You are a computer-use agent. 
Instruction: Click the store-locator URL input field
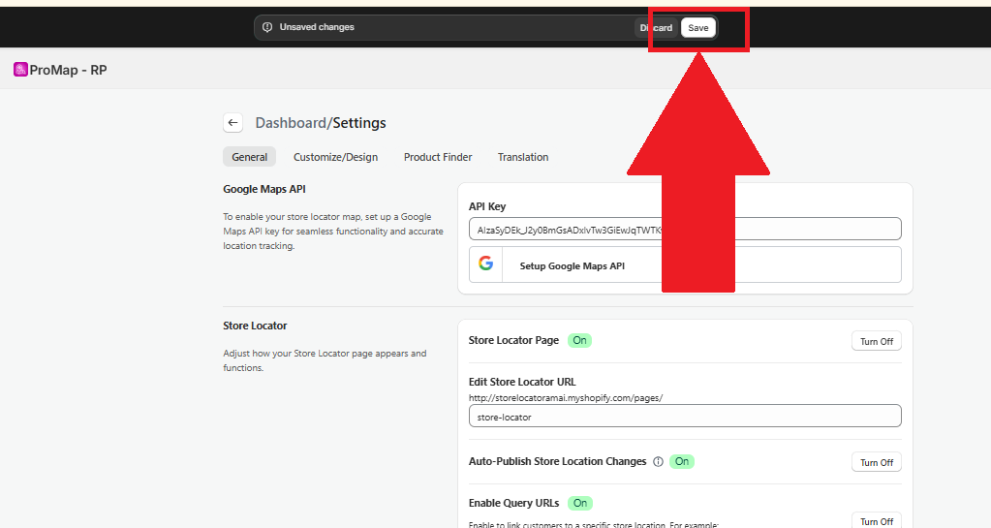tap(684, 416)
